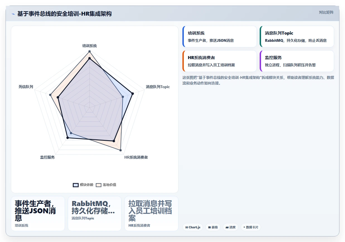Open the 拉取消息并写入员工培训档案 stat card
The width and height of the screenshot is (345, 242).
(151, 214)
